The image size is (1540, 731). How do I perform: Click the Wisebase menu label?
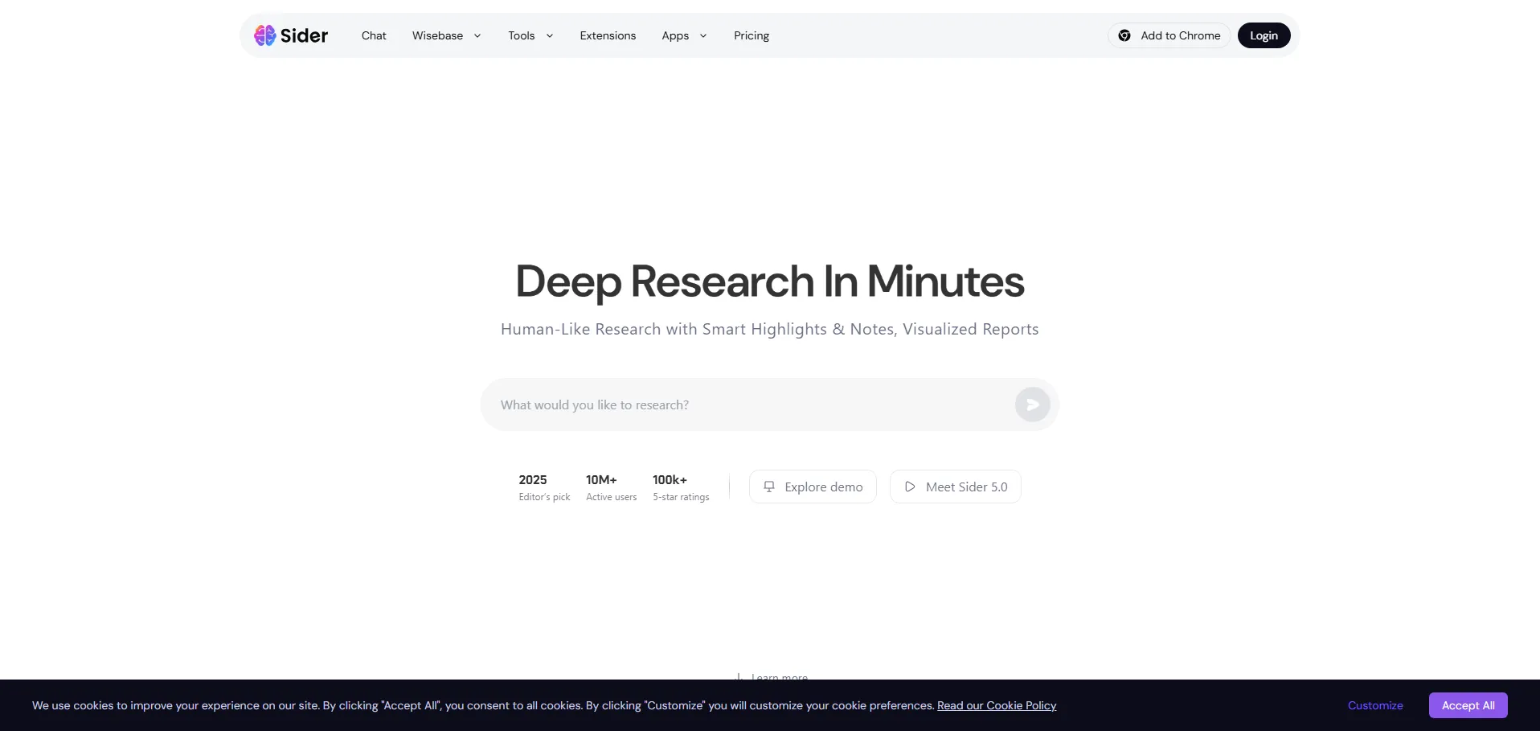pos(437,35)
